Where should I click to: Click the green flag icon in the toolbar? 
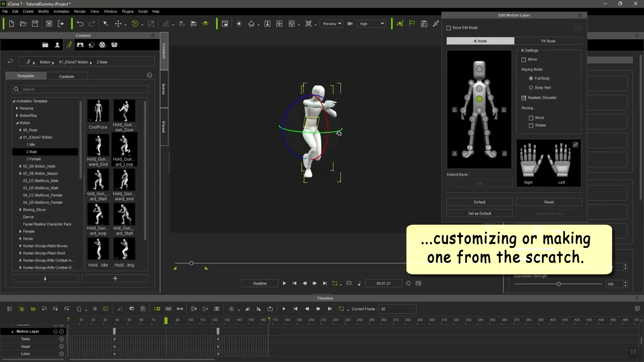click(x=412, y=24)
